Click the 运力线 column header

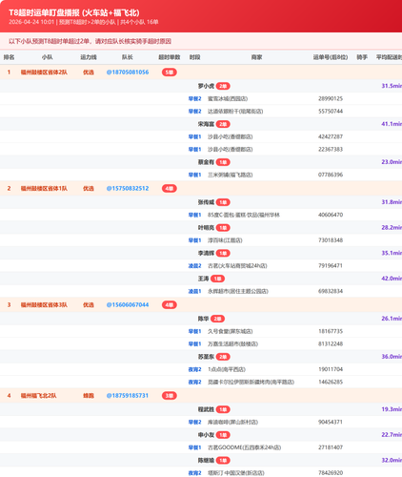pyautogui.click(x=89, y=57)
